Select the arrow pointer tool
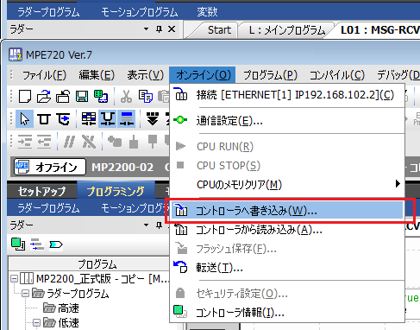 [24, 118]
